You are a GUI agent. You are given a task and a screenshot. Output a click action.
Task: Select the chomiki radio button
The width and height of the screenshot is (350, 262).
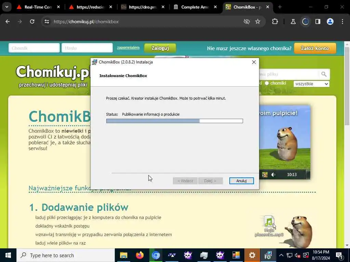[x=267, y=83]
